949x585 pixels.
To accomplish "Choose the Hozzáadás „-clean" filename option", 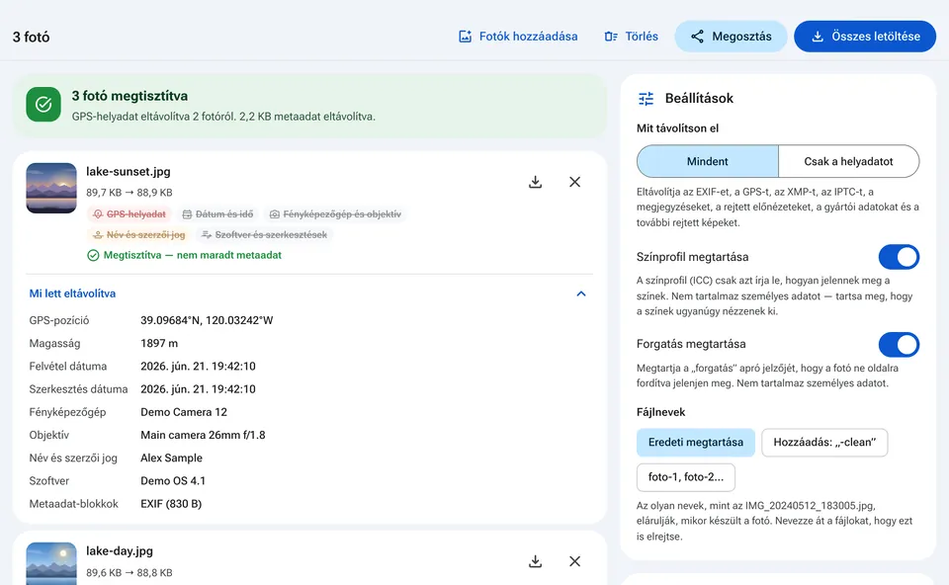I will tap(824, 443).
